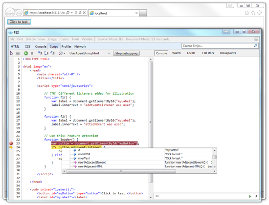Click the Step Into icon
The height and width of the screenshot is (205, 269).
pyautogui.click(x=40, y=53)
